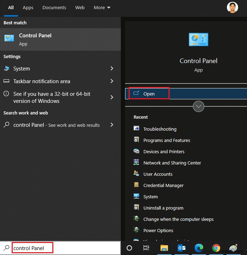Screen dimensions: 247x255
Task: Click the search box magnifier icon
Action: [6, 248]
